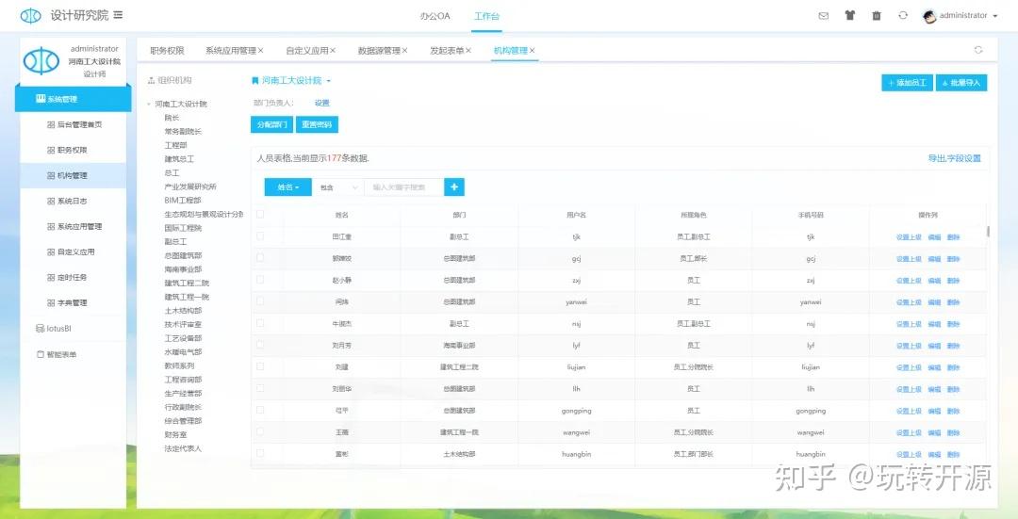
Task: Switch to the 办公OA top tab
Action: [435, 16]
